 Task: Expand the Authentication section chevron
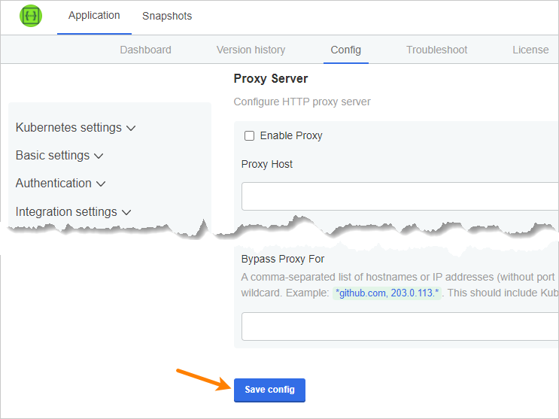click(101, 184)
